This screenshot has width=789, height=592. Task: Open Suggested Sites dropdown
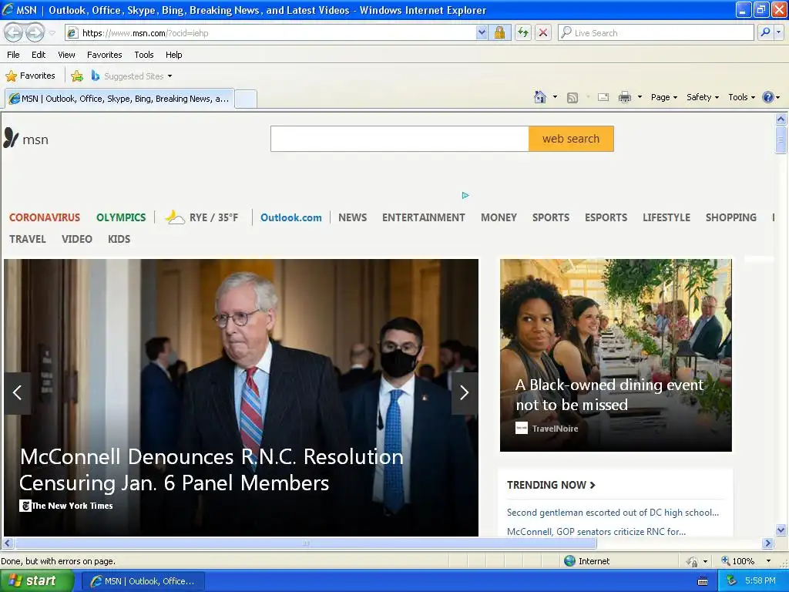[132, 76]
